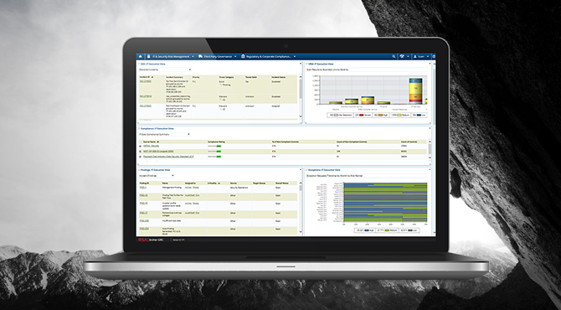Toggle No Selection legend item in scan results chart
The width and height of the screenshot is (561, 310).
(x=340, y=116)
